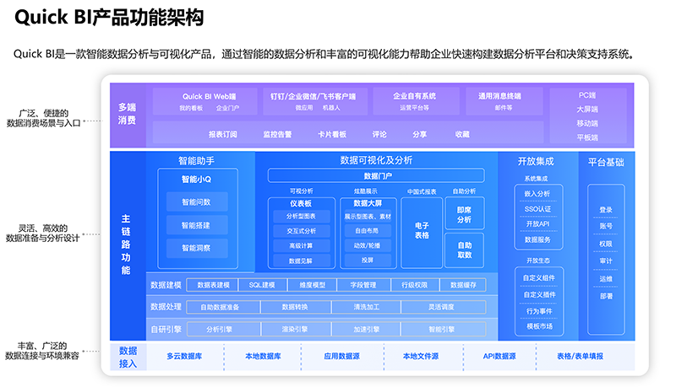
Task: Click '加速引擎' cell
Action: 367,330
